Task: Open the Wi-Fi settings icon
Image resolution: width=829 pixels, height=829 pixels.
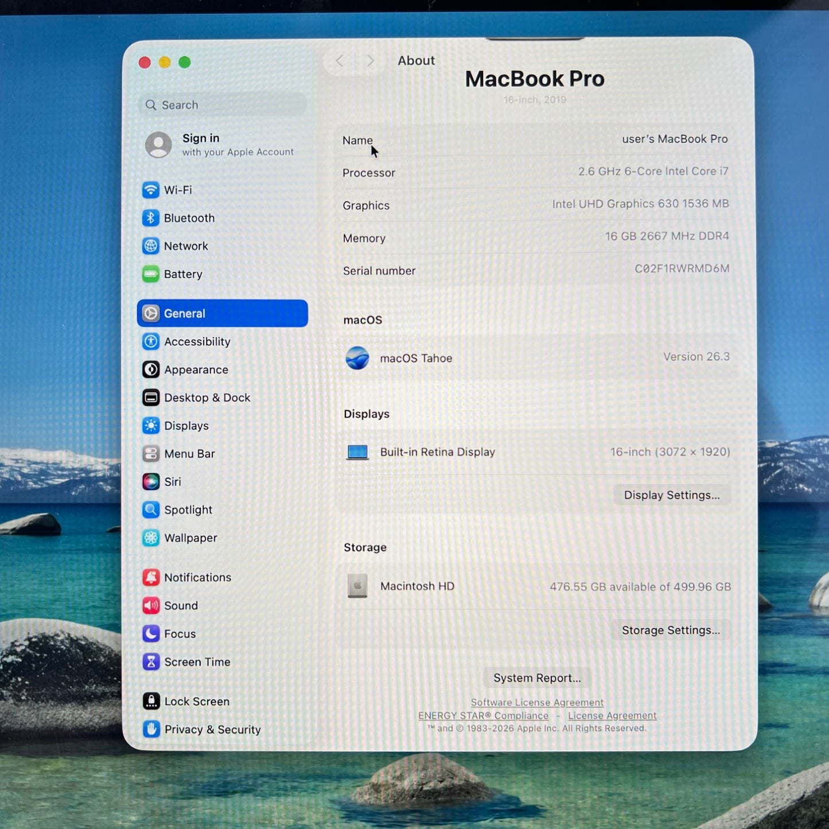Action: click(151, 190)
